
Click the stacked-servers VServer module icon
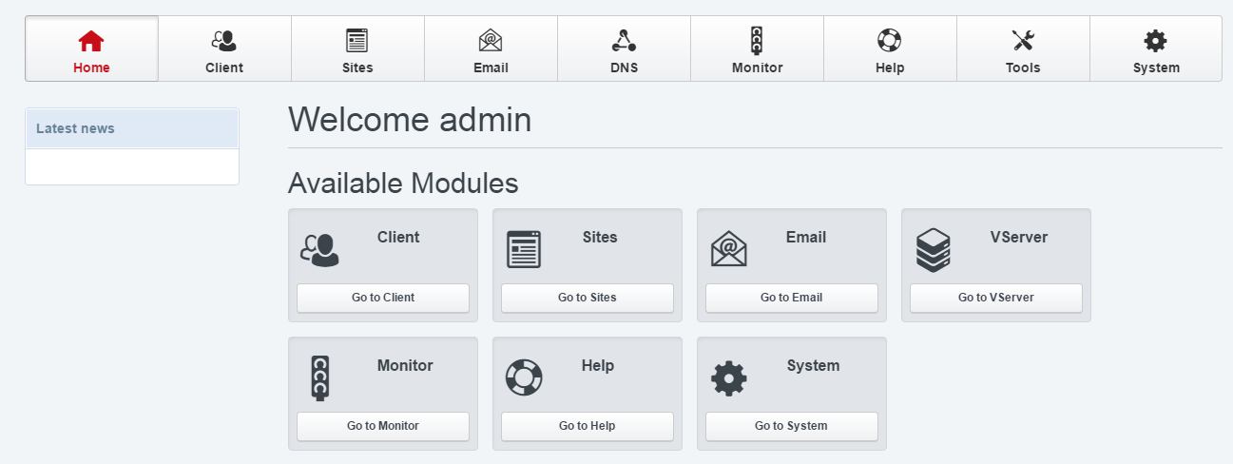(933, 250)
